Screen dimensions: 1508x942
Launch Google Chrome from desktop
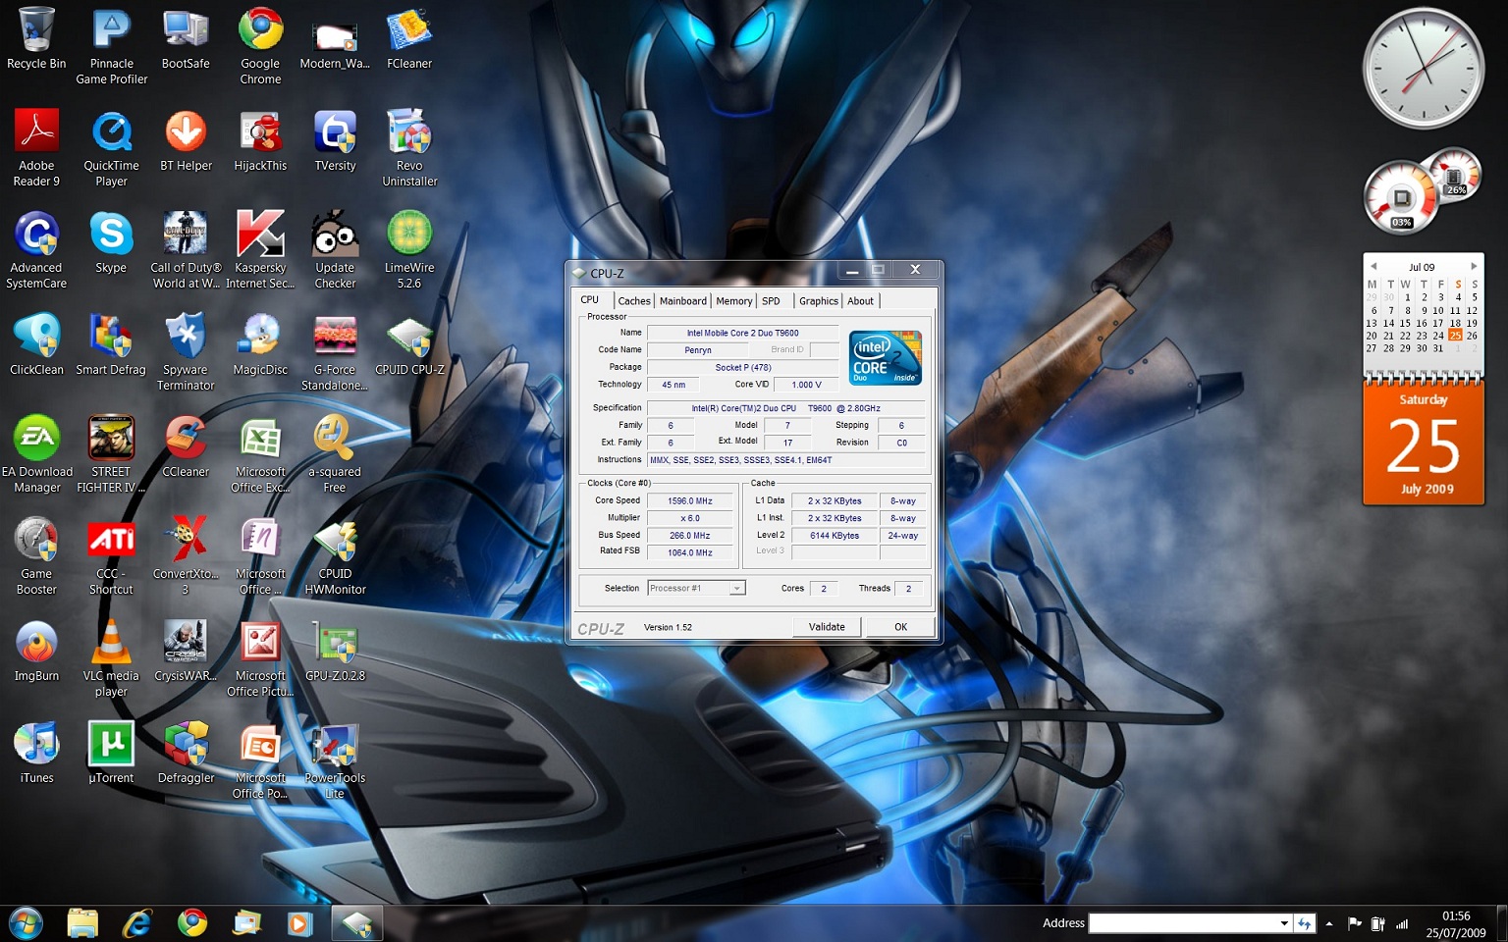click(x=260, y=44)
